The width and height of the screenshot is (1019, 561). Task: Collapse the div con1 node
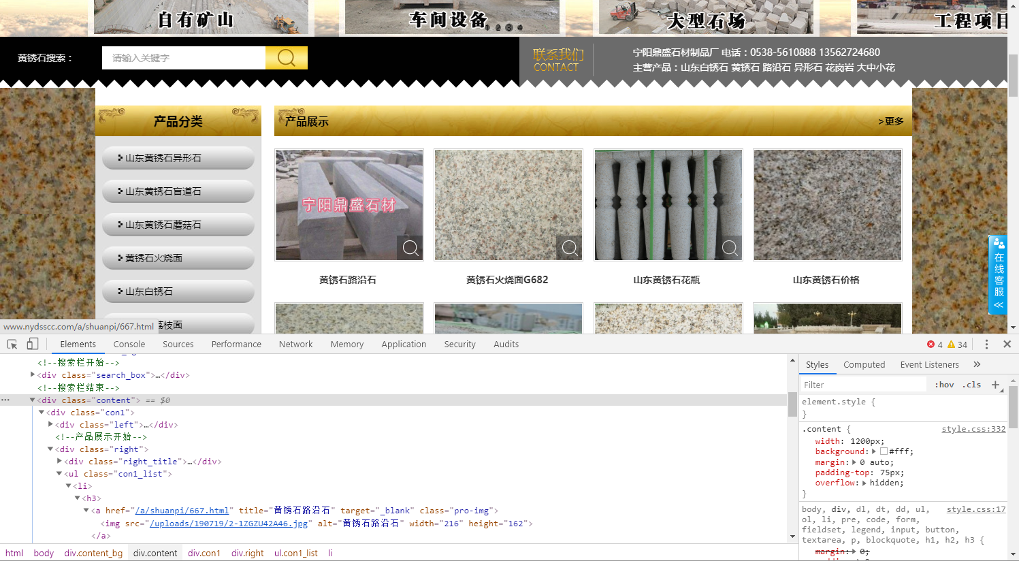pos(42,413)
